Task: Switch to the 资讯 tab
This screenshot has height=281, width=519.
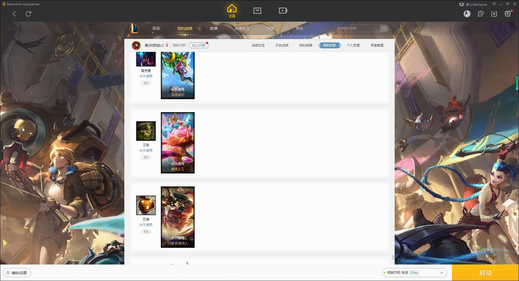Action: coord(156,28)
